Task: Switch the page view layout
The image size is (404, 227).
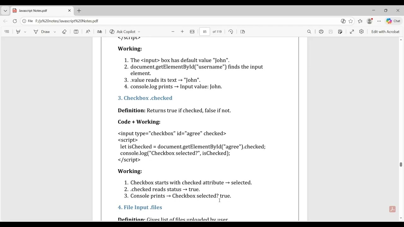Action: pos(243,32)
